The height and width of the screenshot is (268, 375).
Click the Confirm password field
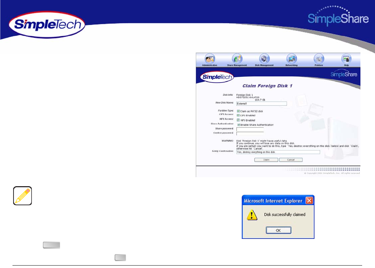pos(250,133)
